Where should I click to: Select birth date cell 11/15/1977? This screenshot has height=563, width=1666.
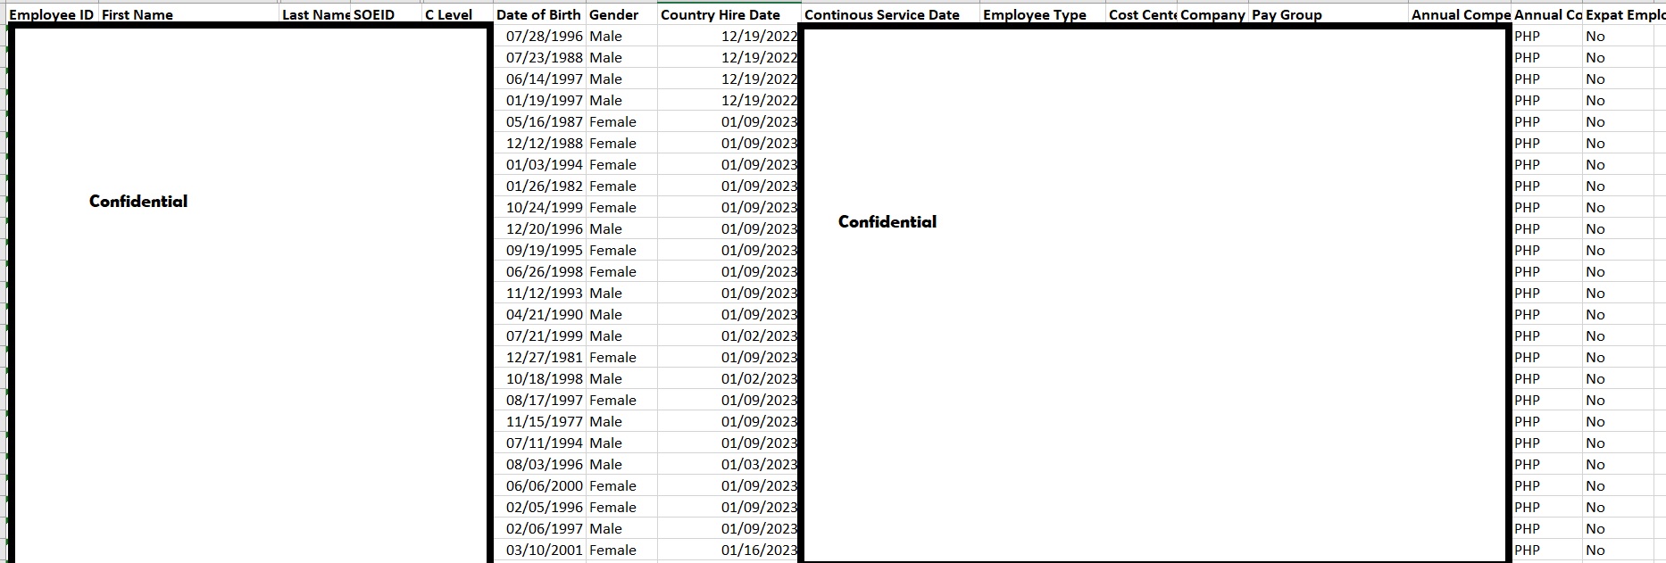(544, 421)
